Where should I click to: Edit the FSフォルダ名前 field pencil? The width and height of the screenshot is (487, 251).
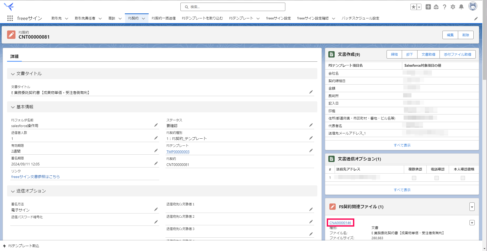point(156,125)
